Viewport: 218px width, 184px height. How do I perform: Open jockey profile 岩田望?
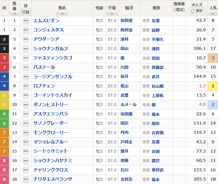tap(126, 21)
